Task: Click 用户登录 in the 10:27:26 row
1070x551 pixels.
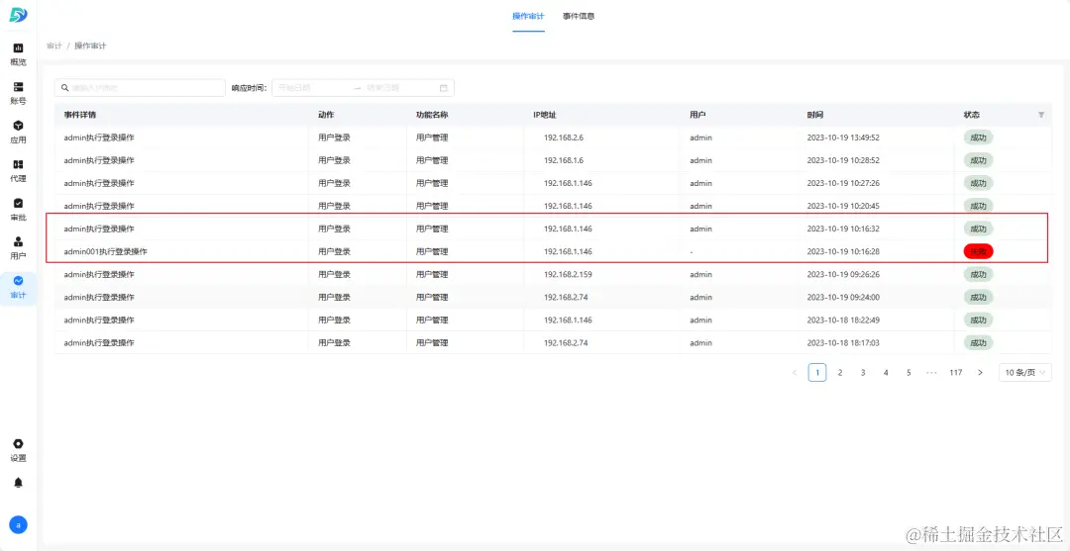Action: pyautogui.click(x=335, y=183)
